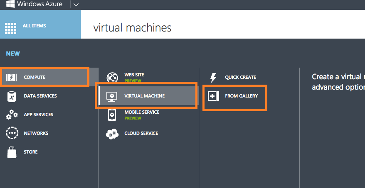
Task: Click the Cloud Service cloud icon
Action: click(112, 134)
